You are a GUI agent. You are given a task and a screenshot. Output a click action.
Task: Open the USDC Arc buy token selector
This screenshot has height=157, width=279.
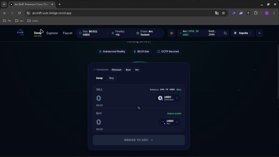[x=169, y=122]
